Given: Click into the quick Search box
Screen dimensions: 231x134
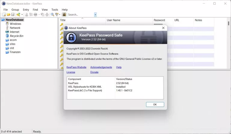Looking at the screenshot, I should 81,14.
